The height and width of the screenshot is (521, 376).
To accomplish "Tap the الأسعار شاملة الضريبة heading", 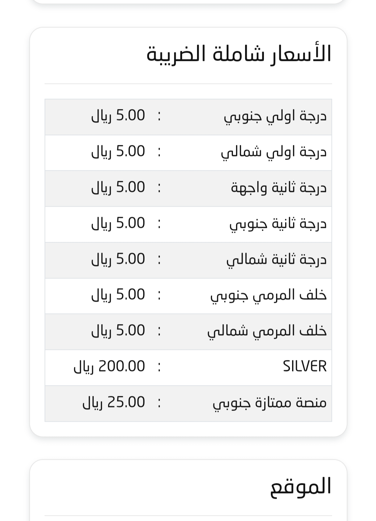I will 239,54.
